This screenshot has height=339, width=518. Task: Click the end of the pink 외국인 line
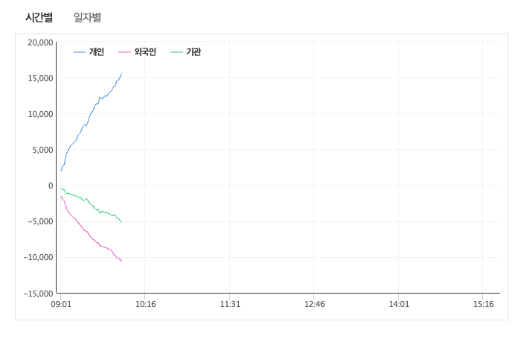121,261
